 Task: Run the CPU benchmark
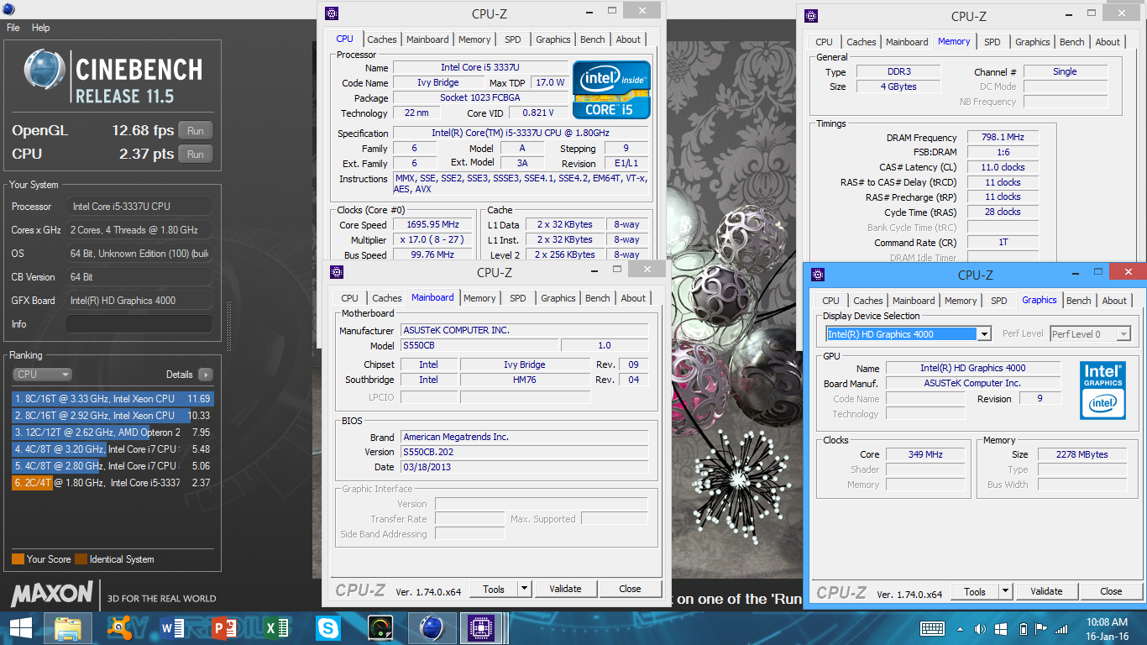click(x=196, y=155)
